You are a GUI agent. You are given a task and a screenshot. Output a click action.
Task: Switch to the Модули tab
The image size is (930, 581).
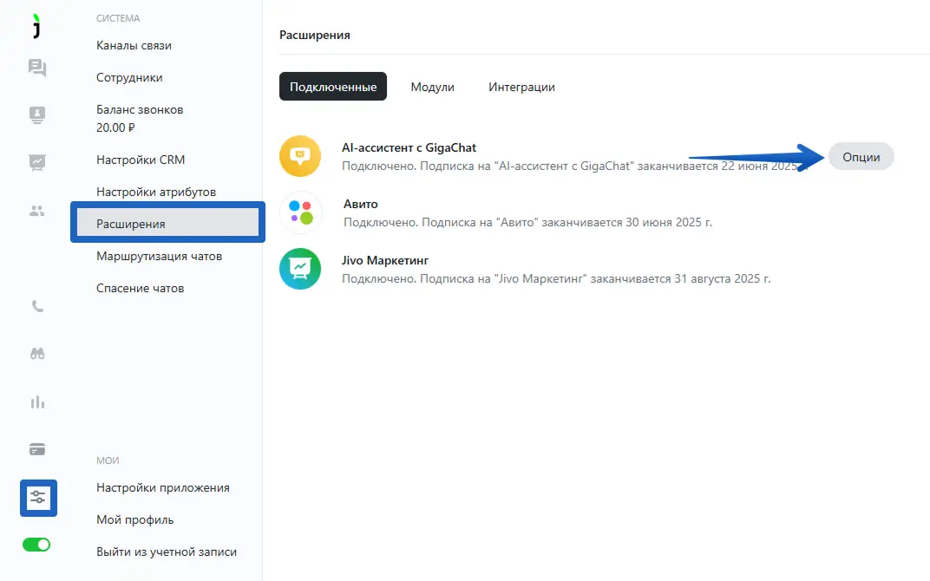[432, 87]
